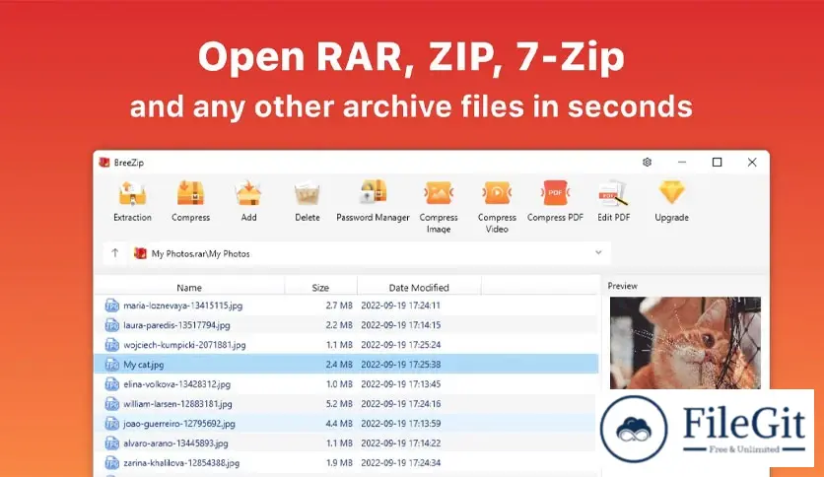Click the Add files icon
Viewport: 824px width, 477px height.
click(x=248, y=193)
